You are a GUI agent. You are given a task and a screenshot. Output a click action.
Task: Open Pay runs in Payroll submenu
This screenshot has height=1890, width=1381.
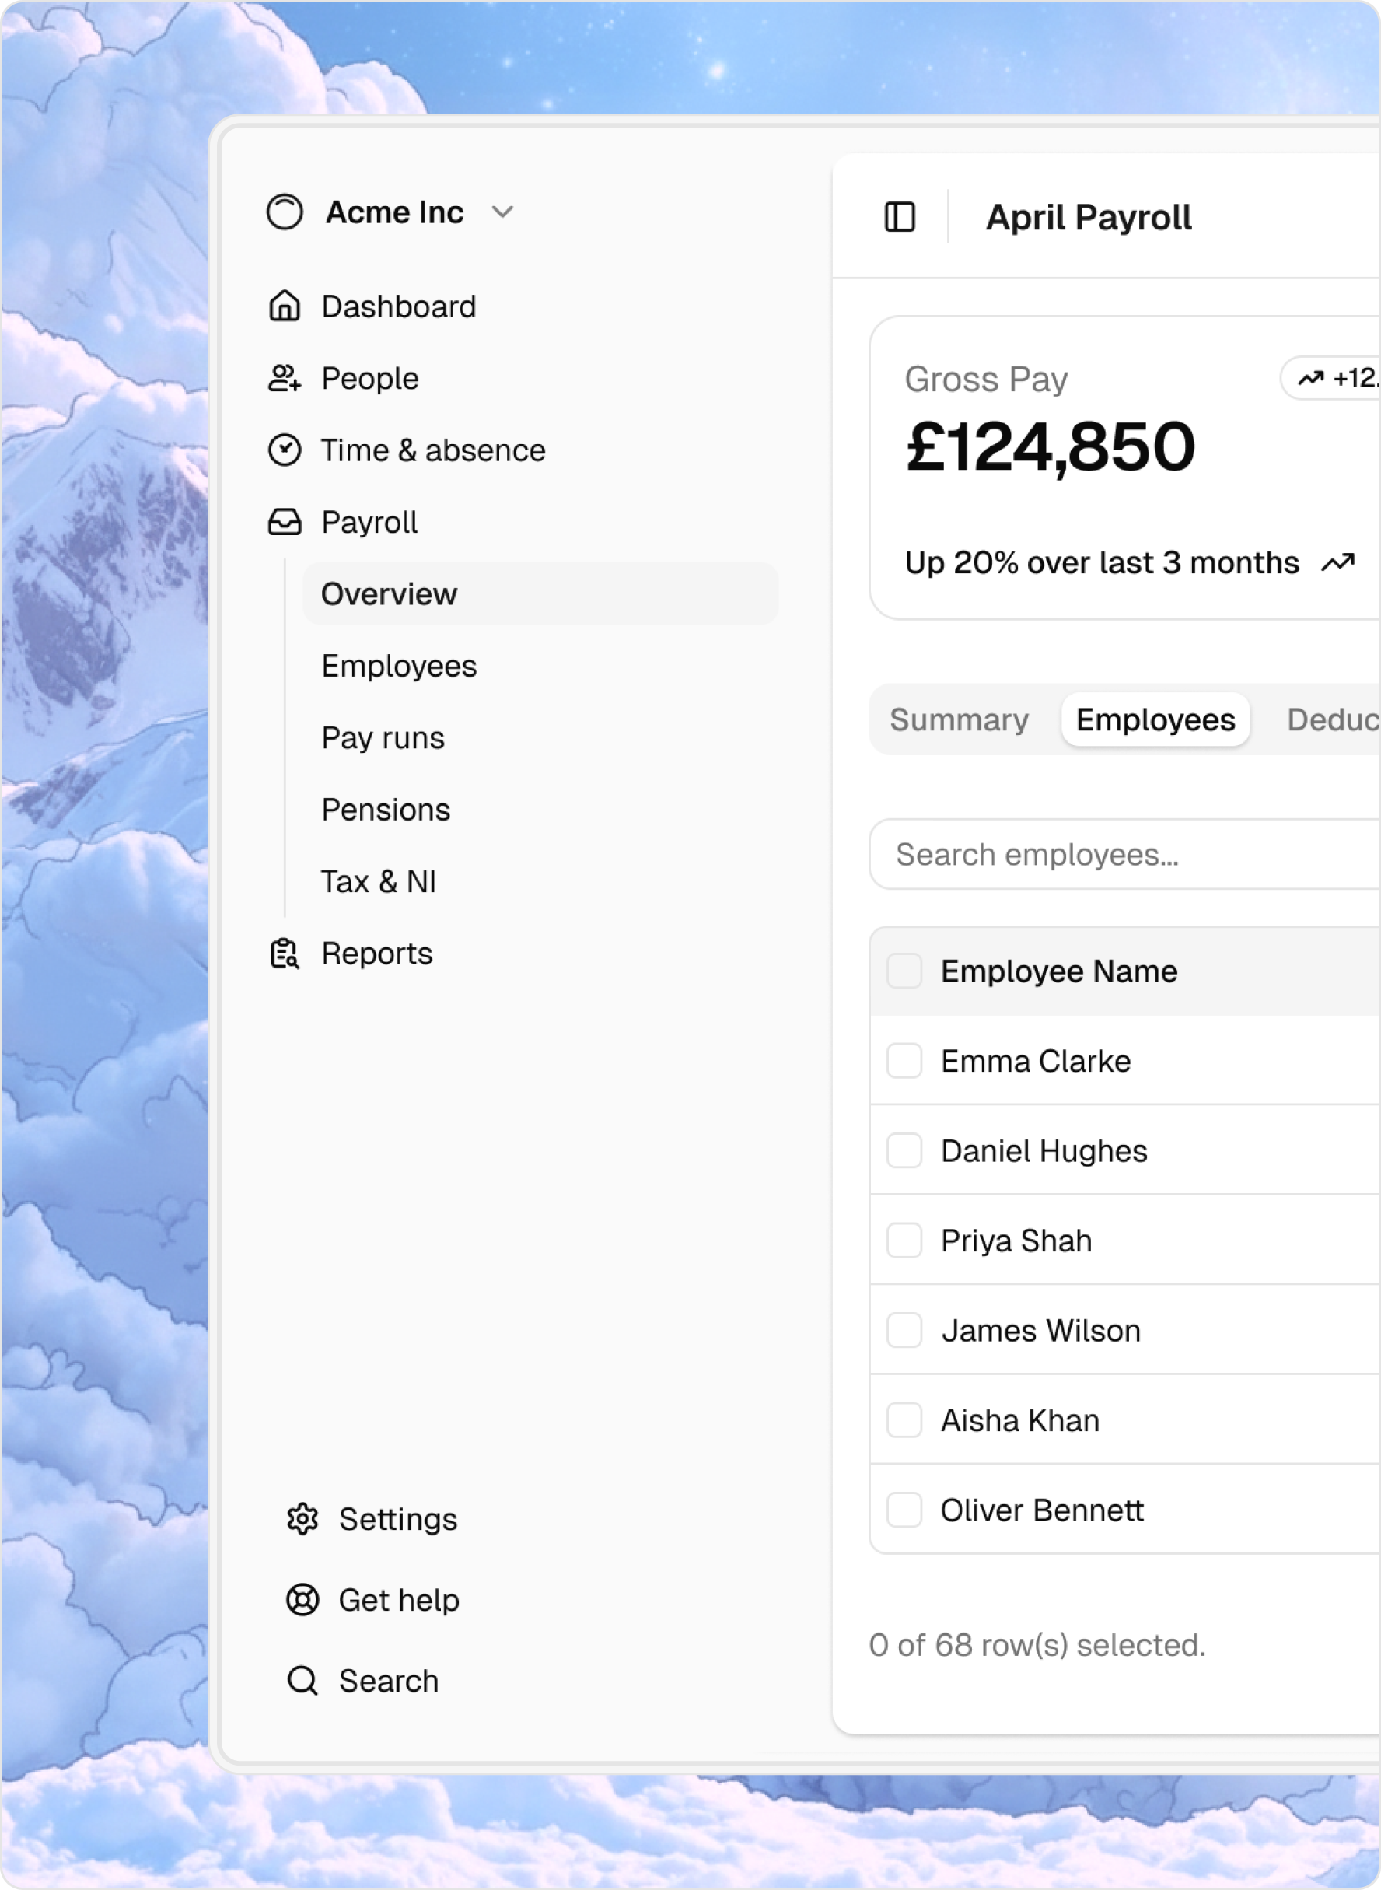point(383,738)
